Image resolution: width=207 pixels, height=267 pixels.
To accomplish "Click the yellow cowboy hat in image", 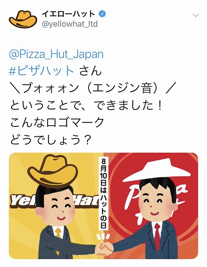I will [53, 171].
